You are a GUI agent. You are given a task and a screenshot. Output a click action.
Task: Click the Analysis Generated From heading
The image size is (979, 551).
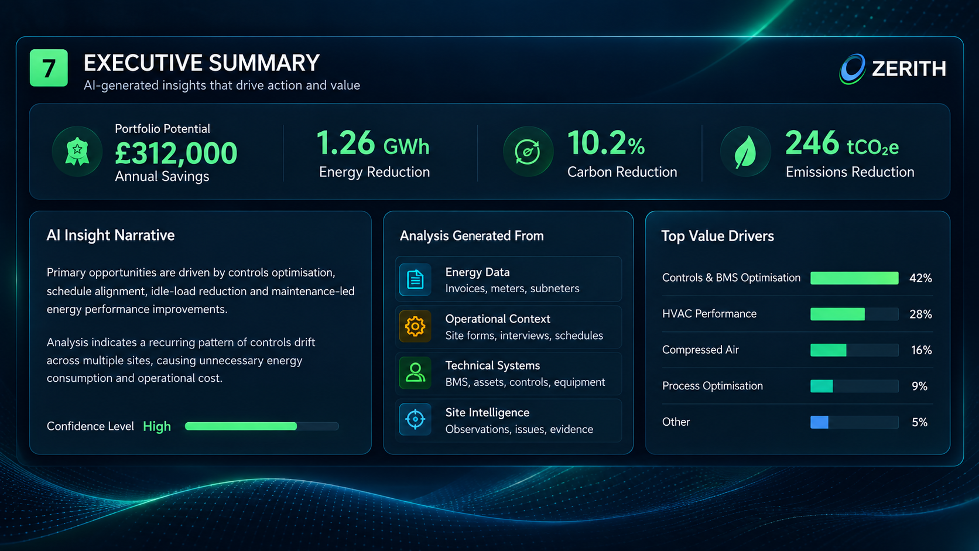[472, 236]
